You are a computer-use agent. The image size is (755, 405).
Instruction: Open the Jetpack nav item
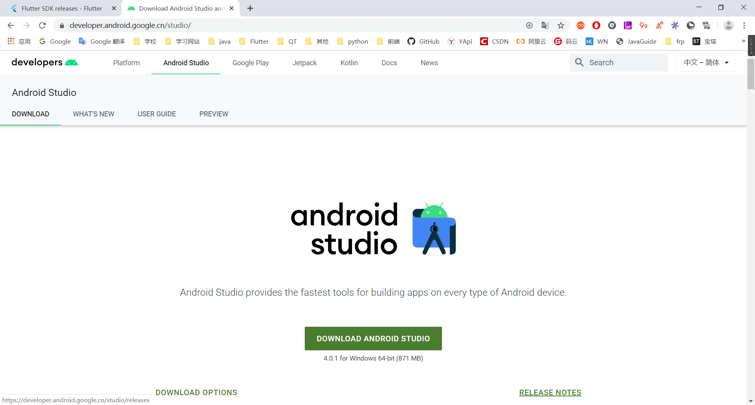coord(304,63)
